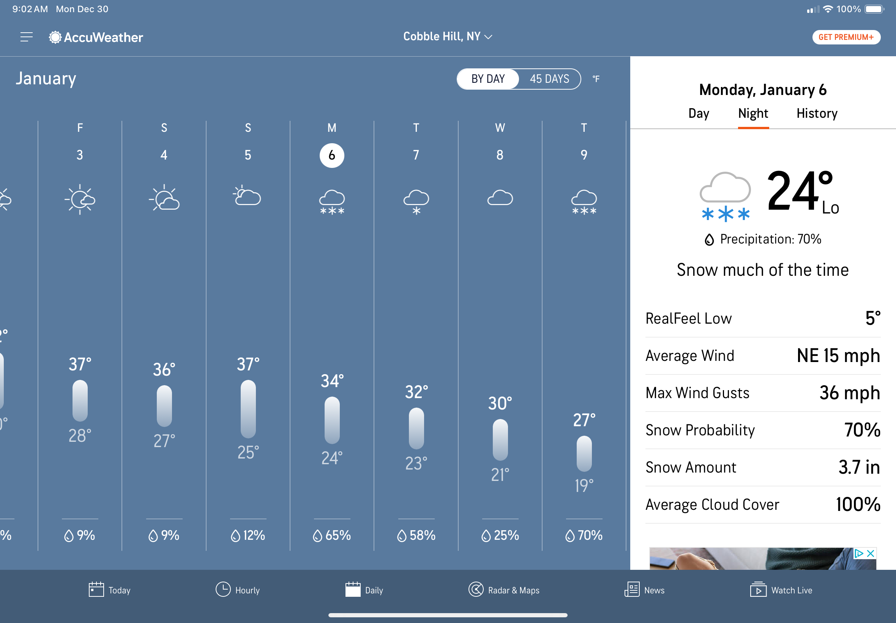Select Tuesday January 7 date

[x=416, y=155]
